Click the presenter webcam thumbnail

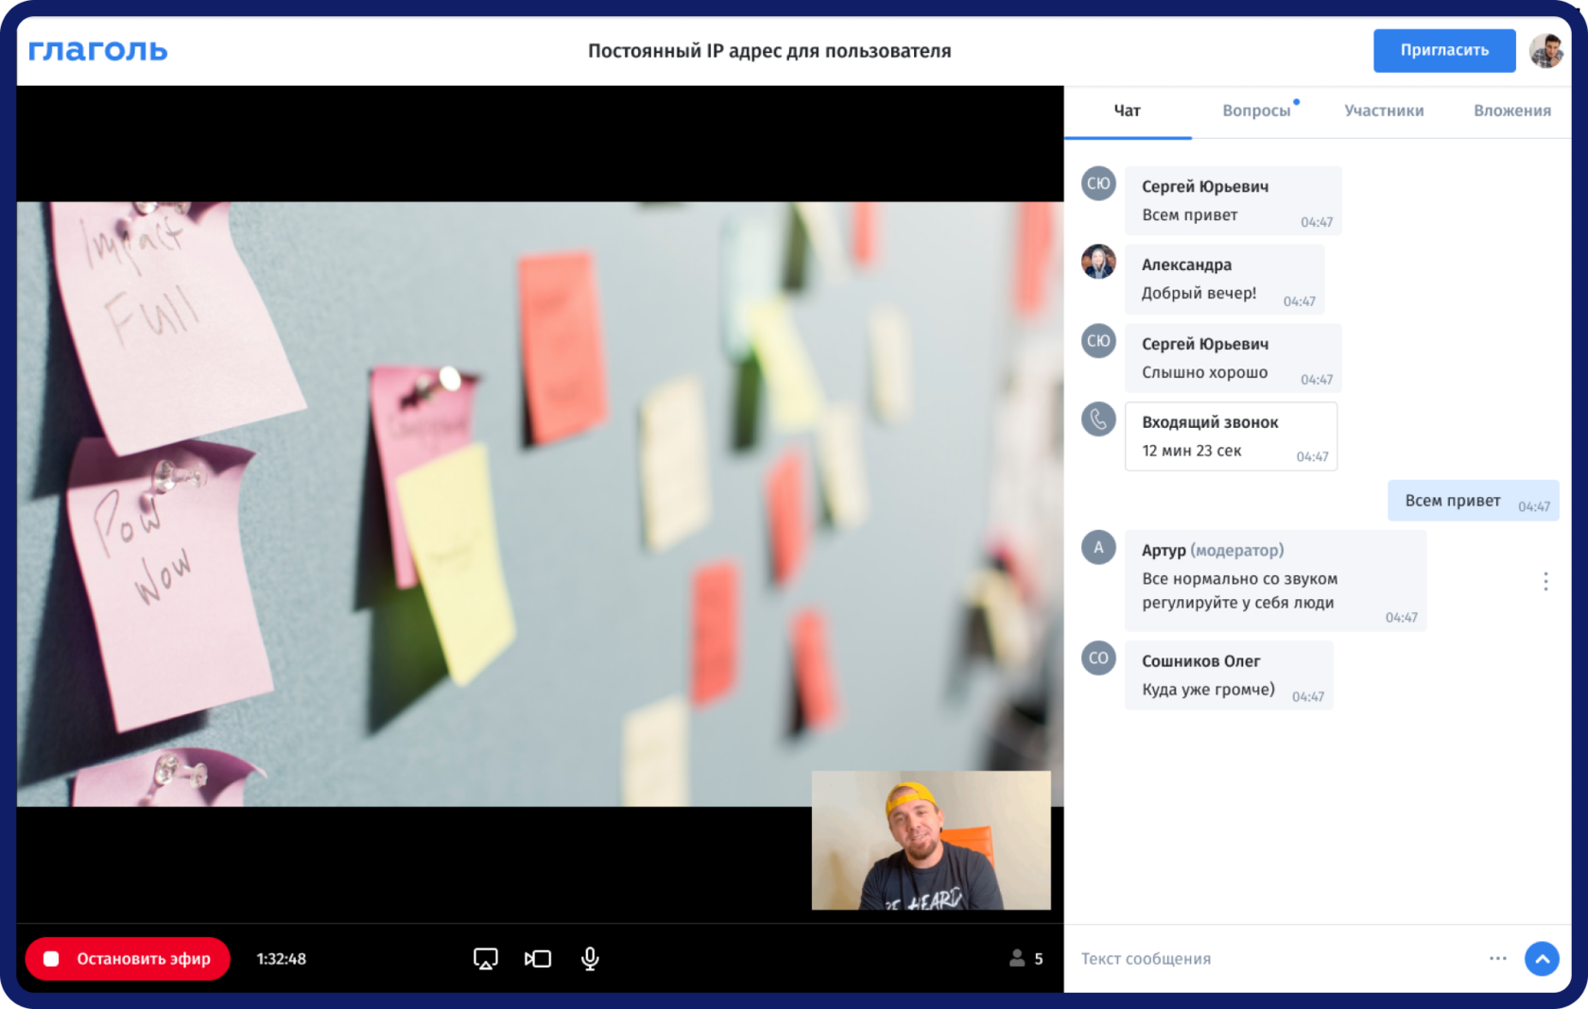[931, 840]
